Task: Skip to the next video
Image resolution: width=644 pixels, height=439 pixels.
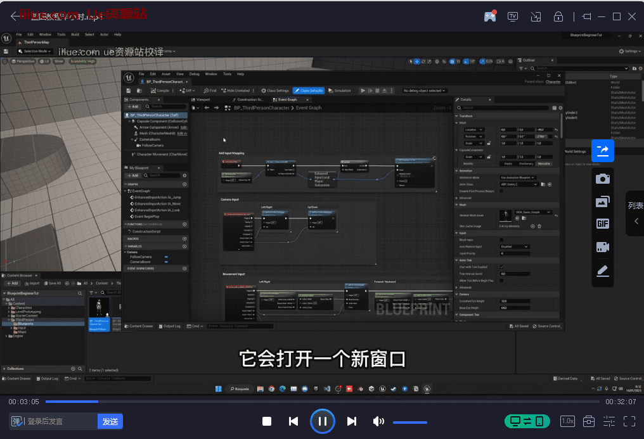Action: (352, 421)
